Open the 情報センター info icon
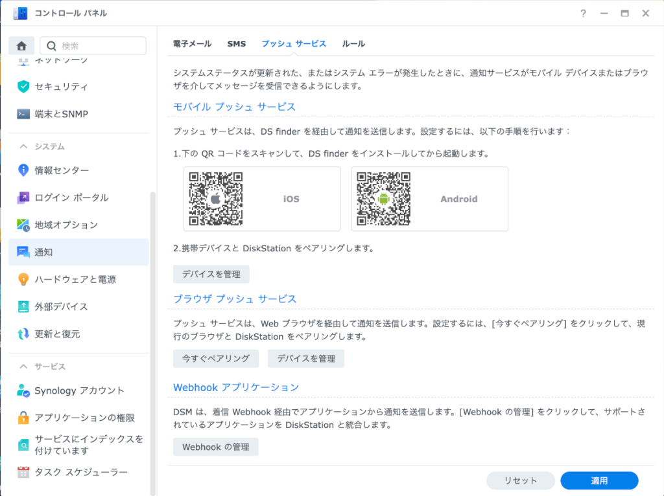 (x=23, y=170)
